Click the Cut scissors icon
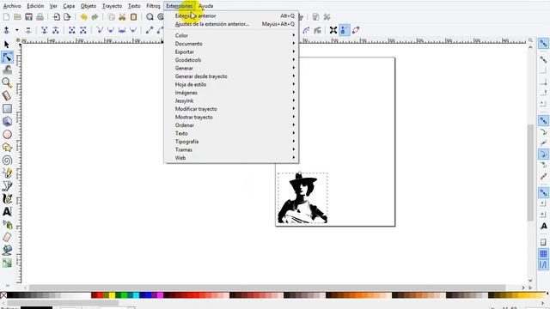550x309 pixels. pyautogui.click(x=122, y=17)
